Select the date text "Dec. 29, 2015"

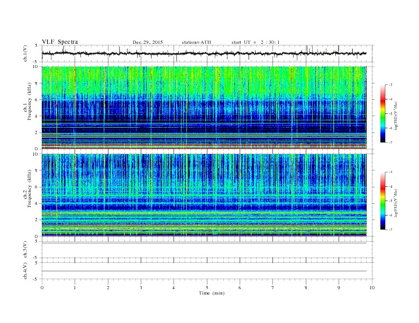click(148, 42)
